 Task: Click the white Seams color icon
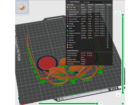pyautogui.click(x=68, y=47)
